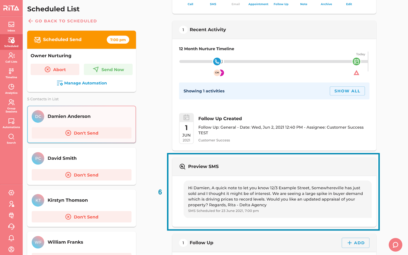Open Automations in the sidebar
Screen dimensions: 408x255
coord(11,123)
